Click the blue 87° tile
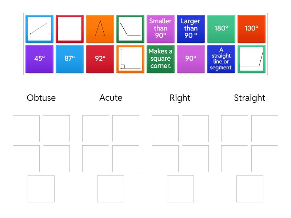 pyautogui.click(x=69, y=59)
